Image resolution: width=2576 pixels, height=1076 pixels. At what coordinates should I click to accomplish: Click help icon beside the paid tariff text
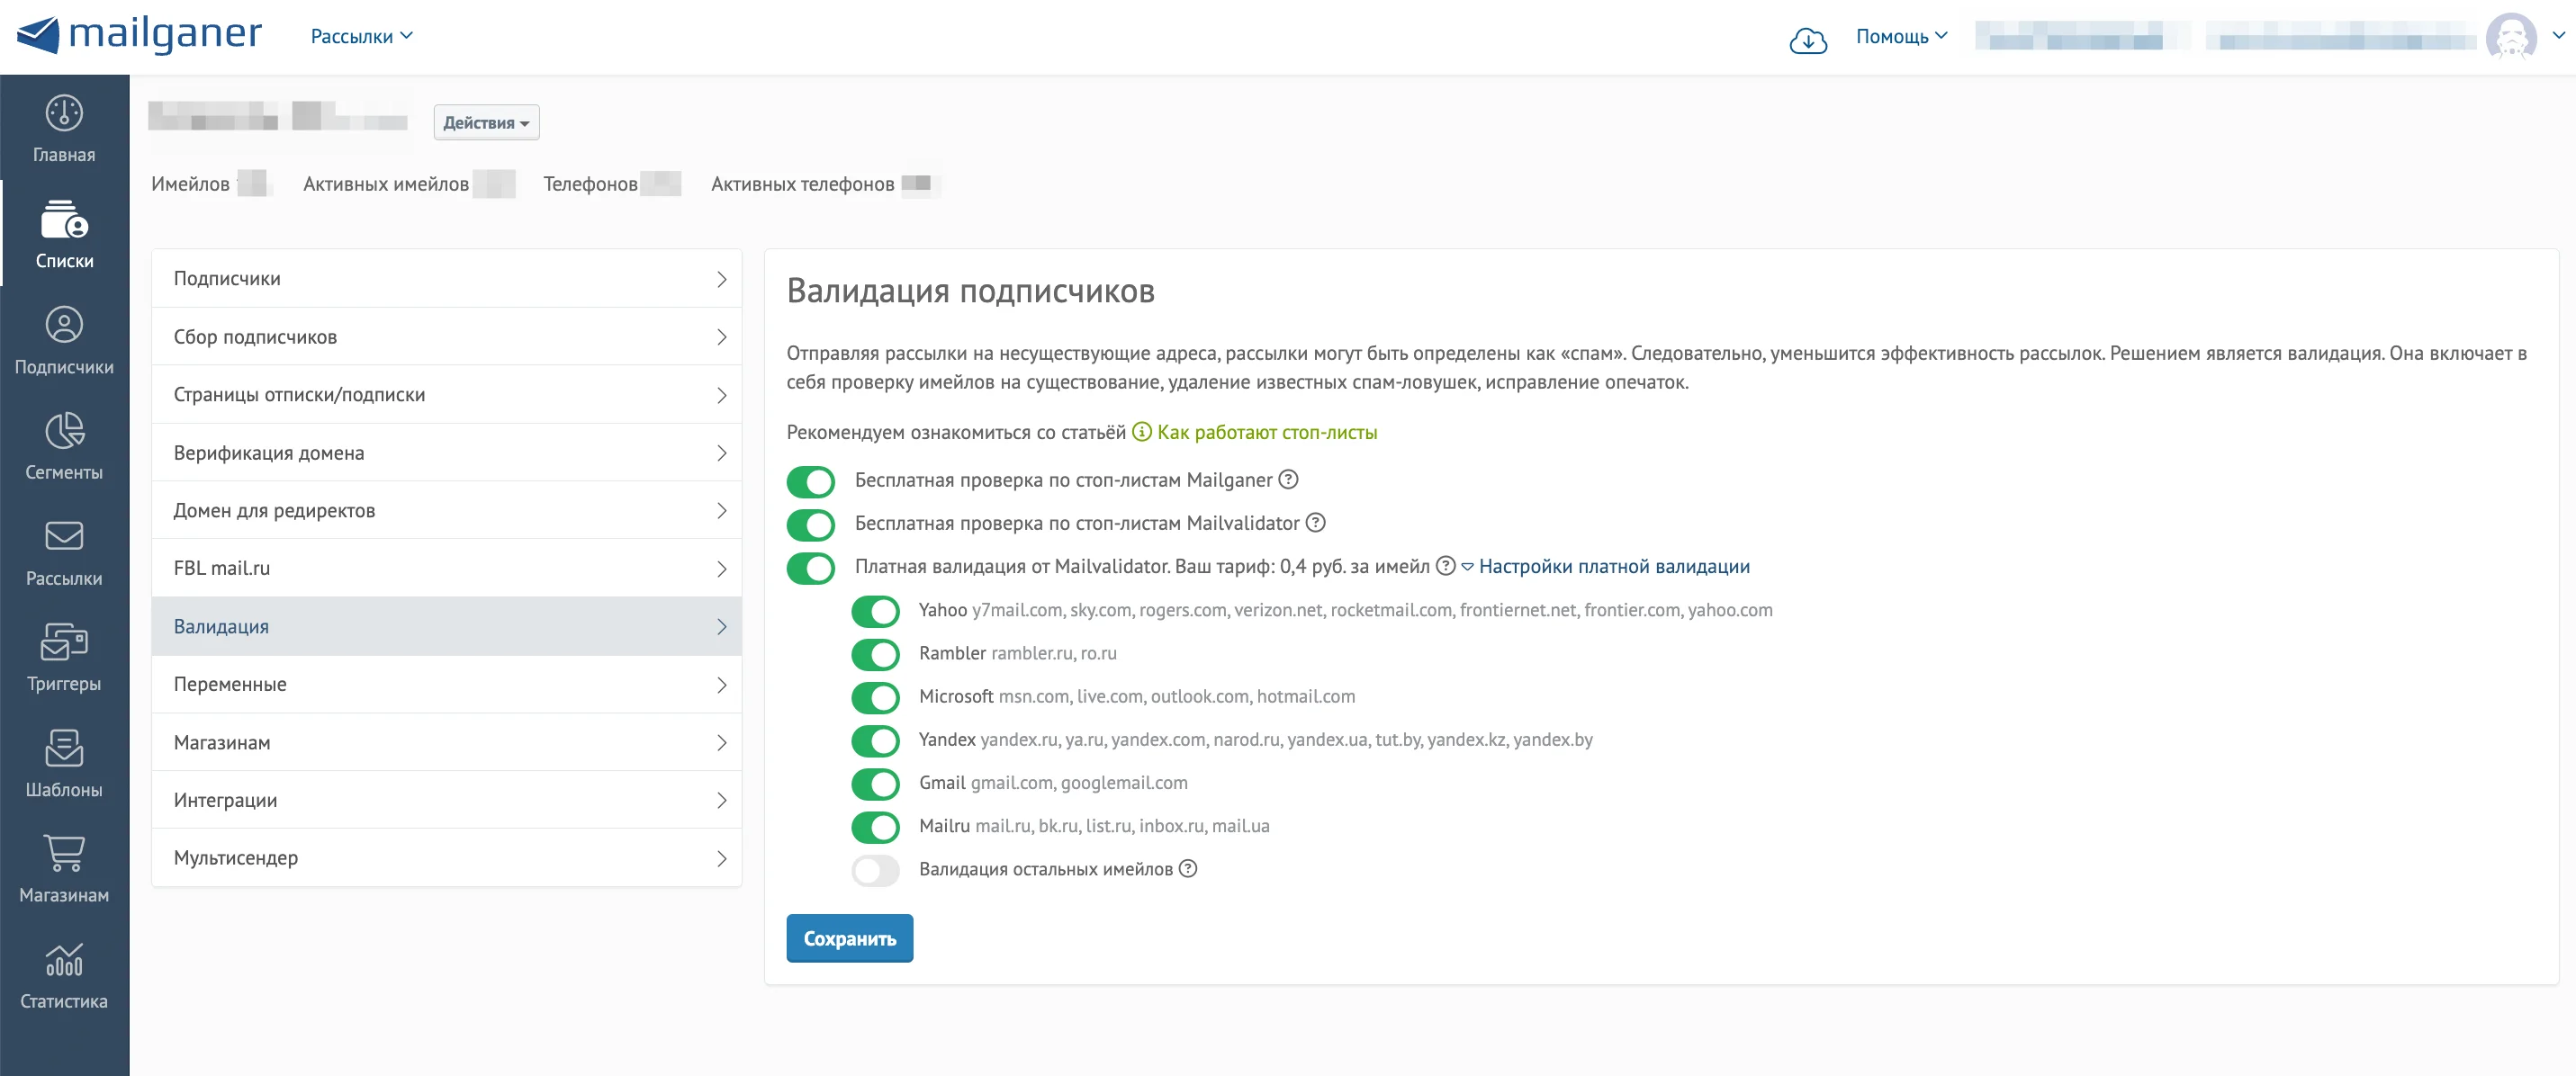coord(1445,566)
